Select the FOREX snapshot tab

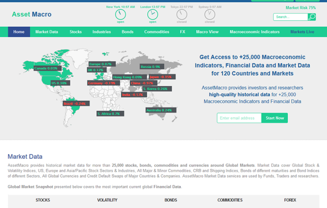[x=290, y=200]
